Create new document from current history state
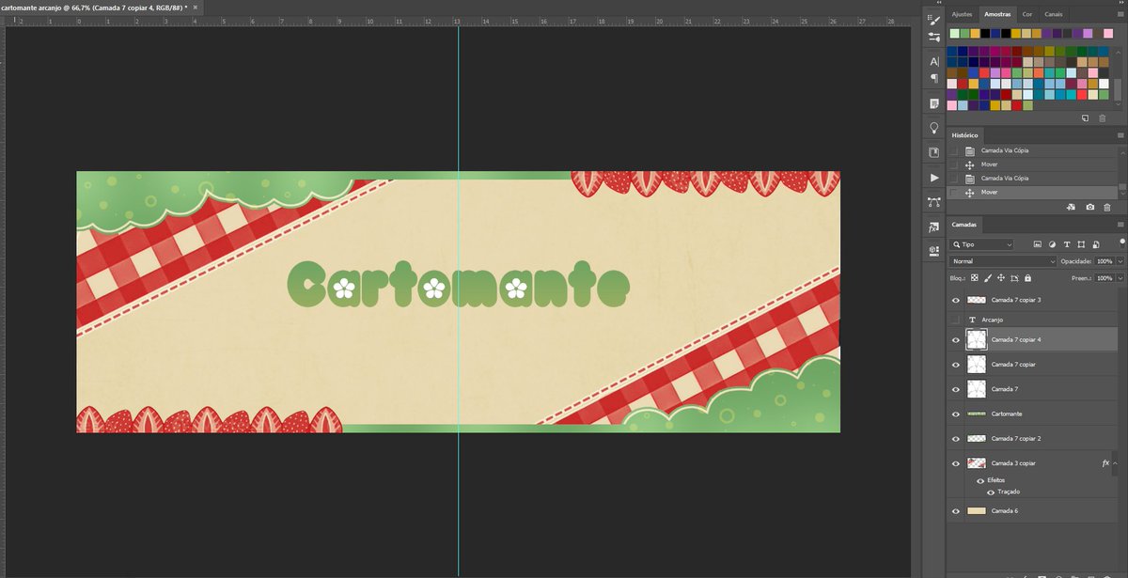The image size is (1128, 578). click(x=1071, y=207)
